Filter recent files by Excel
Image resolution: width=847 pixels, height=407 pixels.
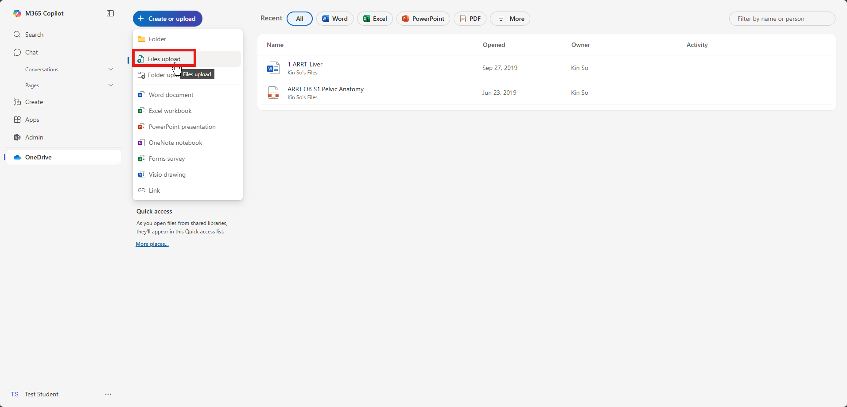pyautogui.click(x=375, y=19)
